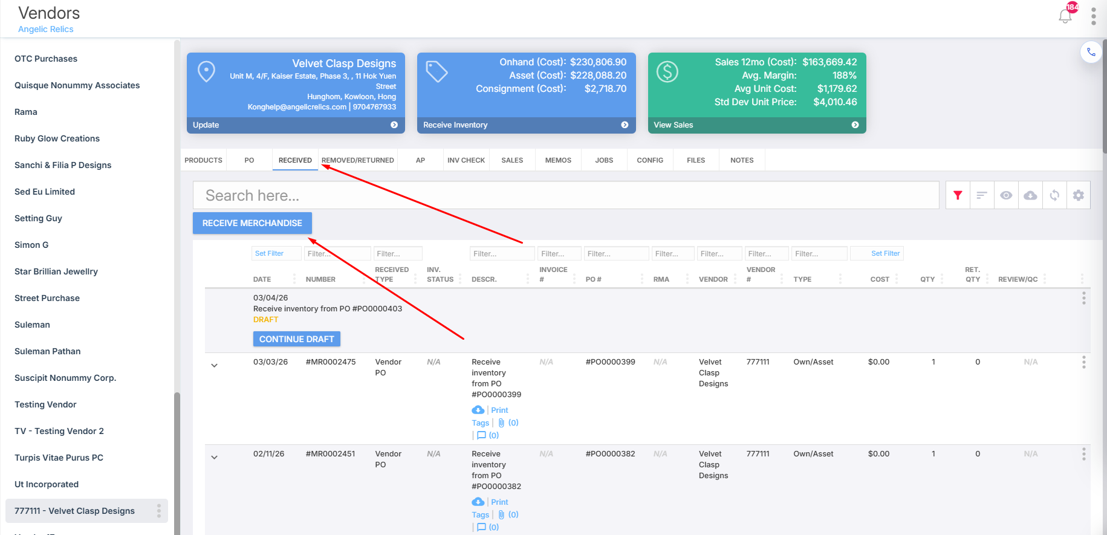Select Turpis Vitae Purus PC vendor

click(x=59, y=458)
